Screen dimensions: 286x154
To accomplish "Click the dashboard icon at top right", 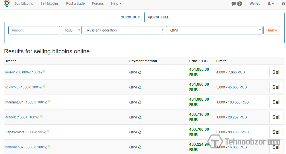I will tap(284, 3).
